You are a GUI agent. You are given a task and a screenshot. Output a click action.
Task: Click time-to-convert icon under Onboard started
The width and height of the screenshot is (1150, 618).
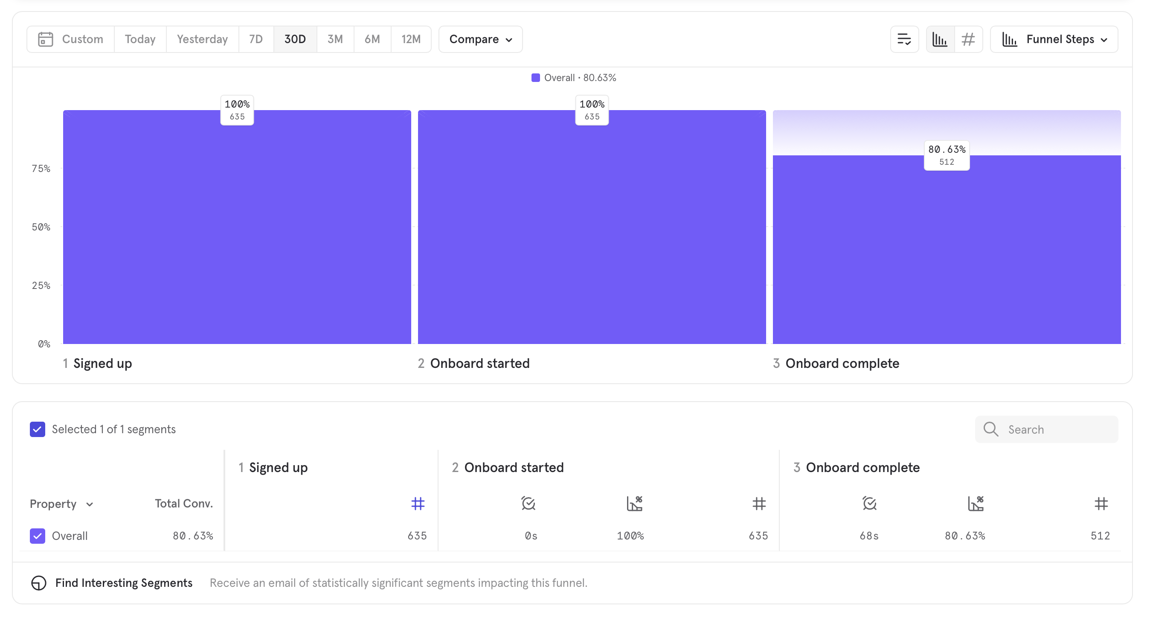528,504
